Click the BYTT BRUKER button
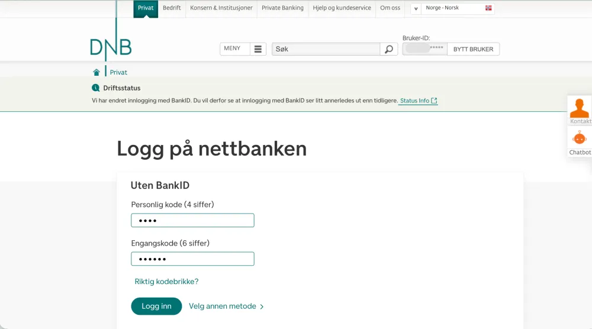This screenshot has width=592, height=329. tap(473, 49)
